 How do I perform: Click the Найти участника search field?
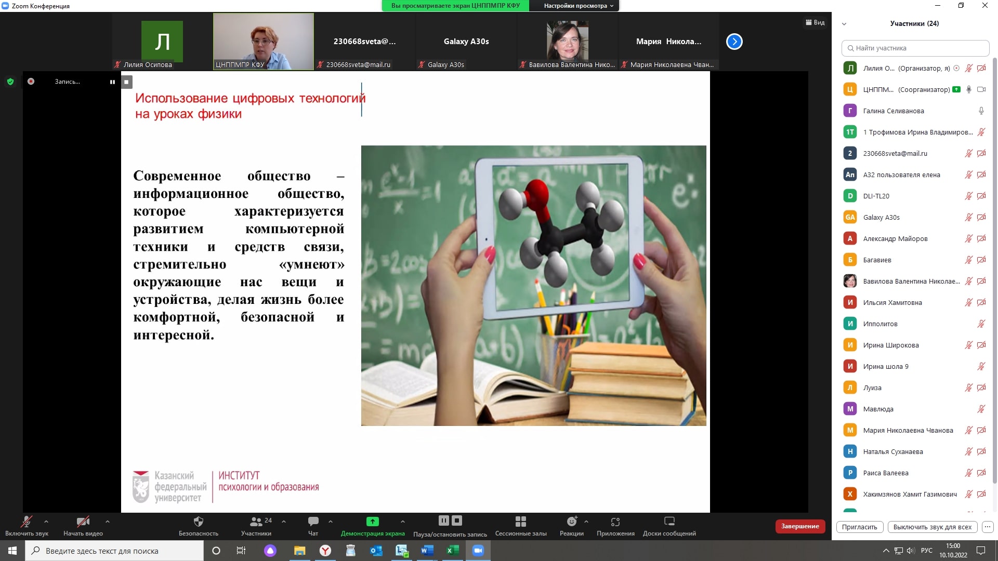pos(915,48)
